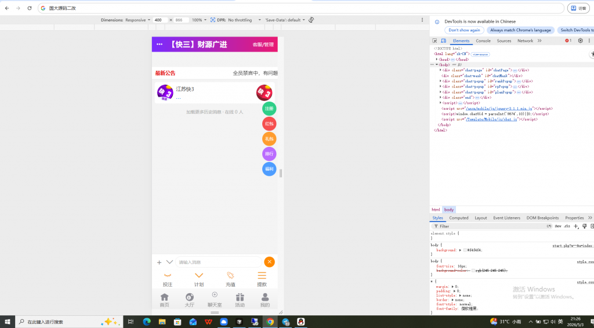Open the 100% zoom dropdown
This screenshot has height=328, width=594.
tap(200, 20)
